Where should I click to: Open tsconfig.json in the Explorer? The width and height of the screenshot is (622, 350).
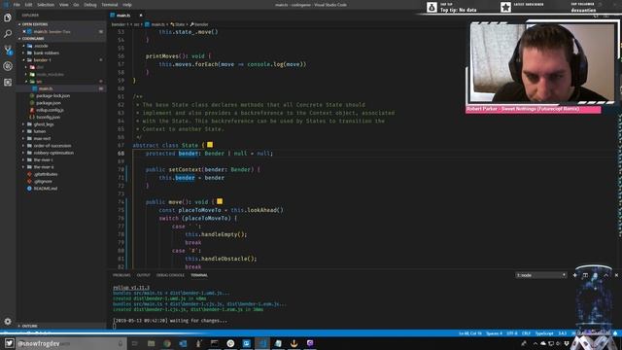pyautogui.click(x=49, y=117)
